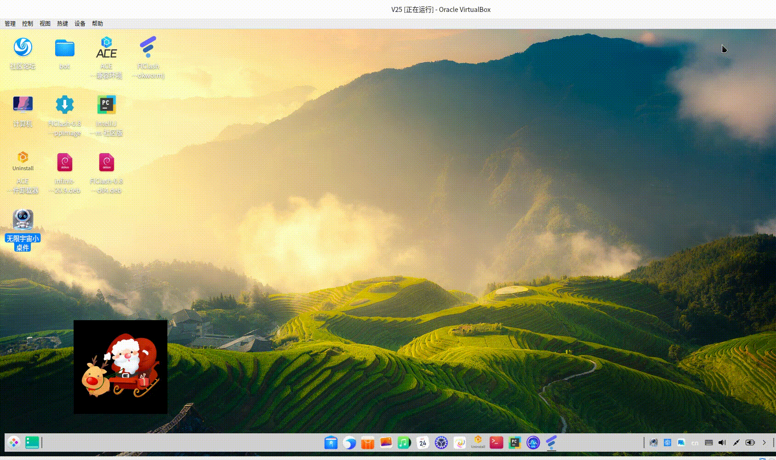Click the running FlClash icon in dock
Image resolution: width=776 pixels, height=460 pixels.
click(x=551, y=443)
